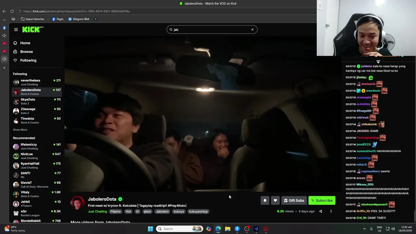
Task: Share the video with share icon
Action: tap(320, 211)
